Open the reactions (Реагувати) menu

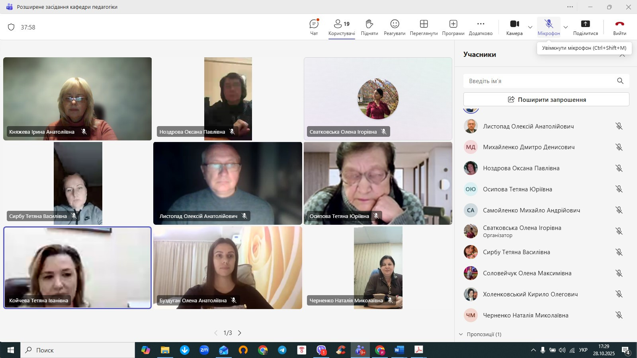(x=395, y=27)
